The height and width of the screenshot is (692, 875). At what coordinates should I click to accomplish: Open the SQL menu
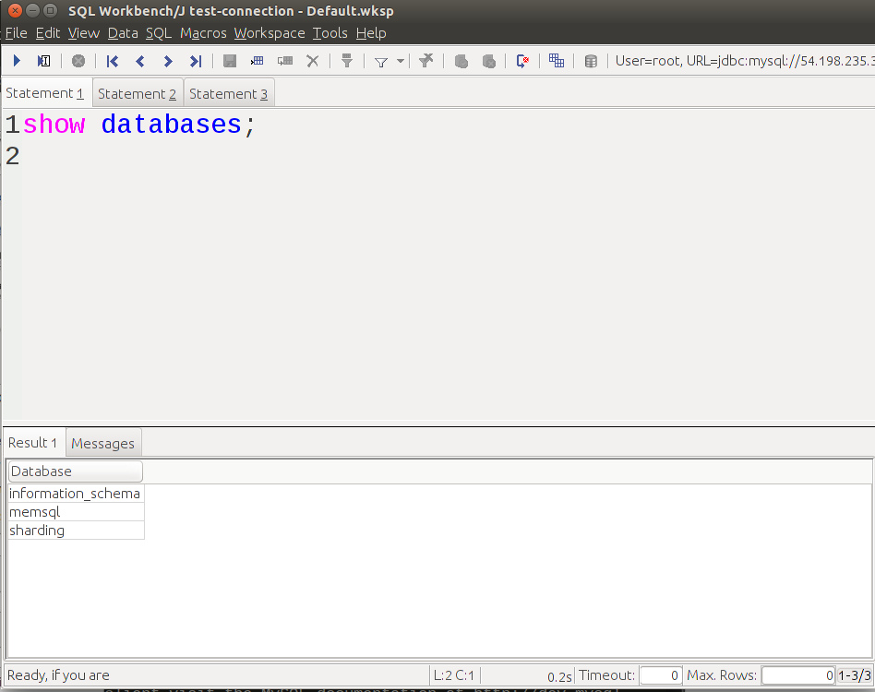coord(158,32)
